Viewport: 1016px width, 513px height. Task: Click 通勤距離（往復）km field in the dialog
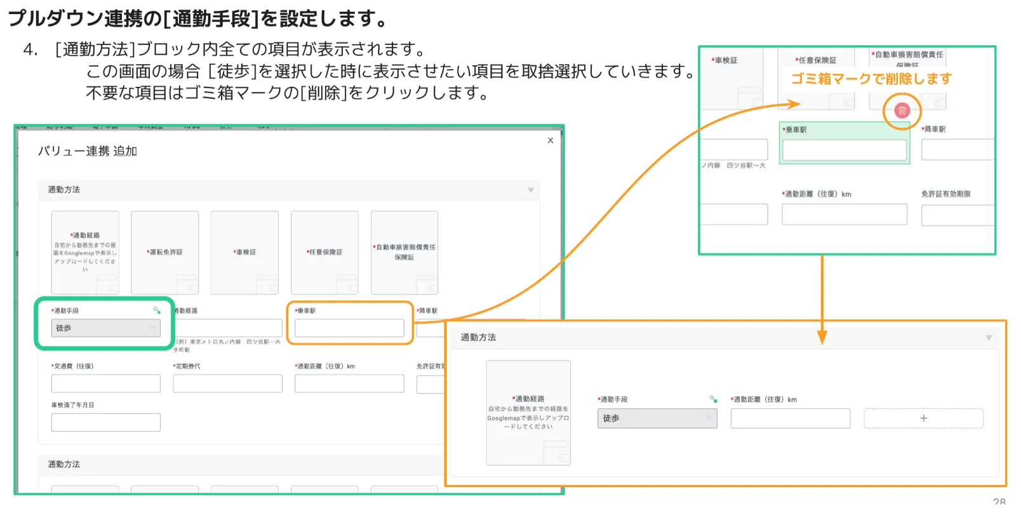pos(349,383)
